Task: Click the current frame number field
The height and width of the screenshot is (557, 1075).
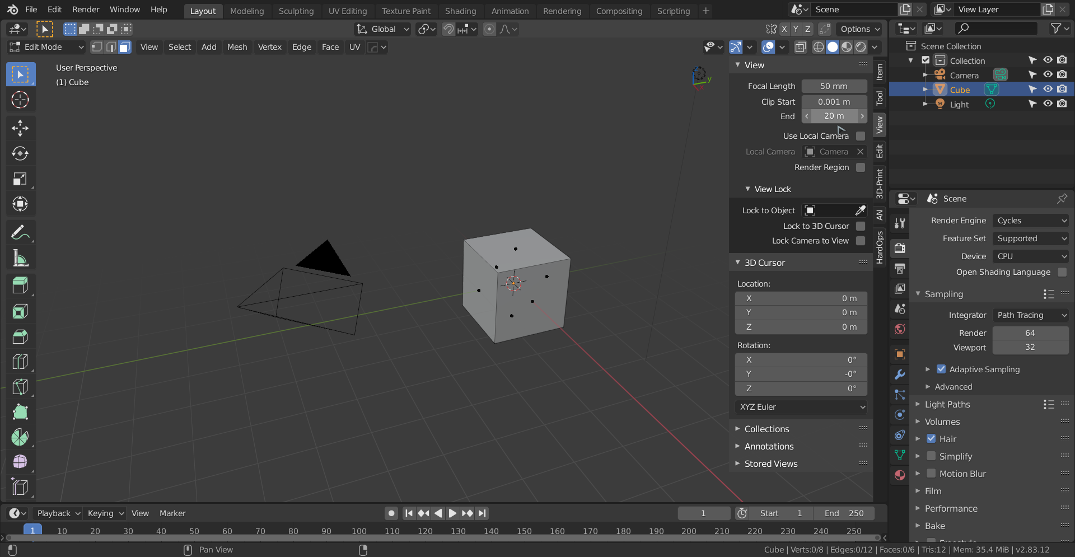Action: pyautogui.click(x=704, y=513)
